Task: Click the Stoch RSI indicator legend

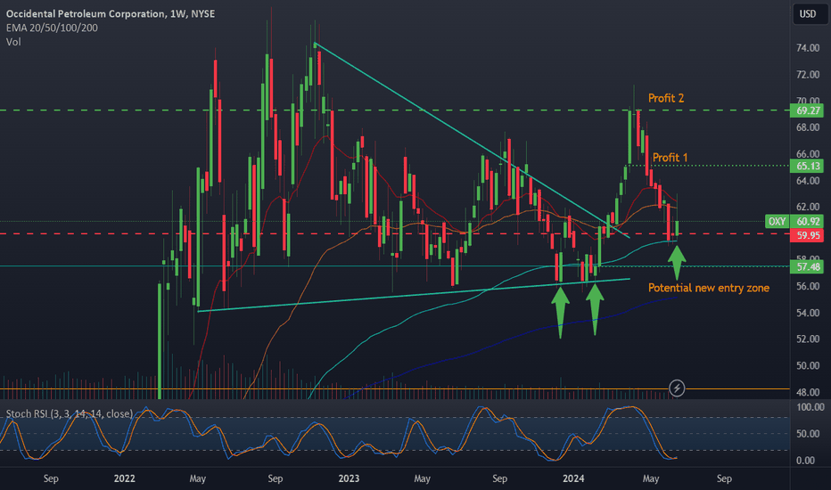Action: coord(70,413)
